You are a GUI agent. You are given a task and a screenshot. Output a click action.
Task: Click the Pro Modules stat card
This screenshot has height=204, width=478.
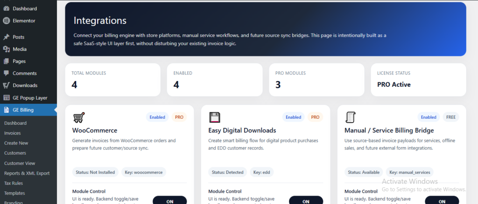pyautogui.click(x=316, y=80)
